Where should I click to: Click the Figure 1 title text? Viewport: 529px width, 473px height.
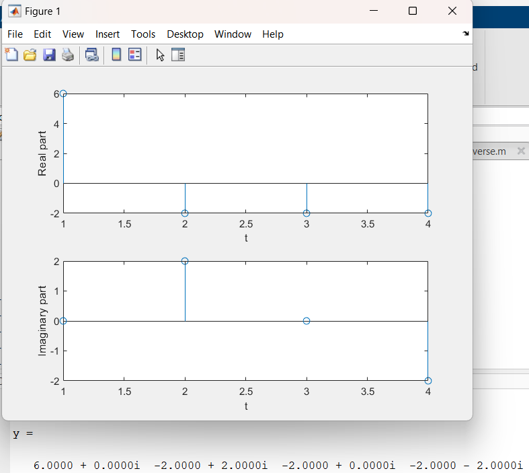click(x=42, y=11)
